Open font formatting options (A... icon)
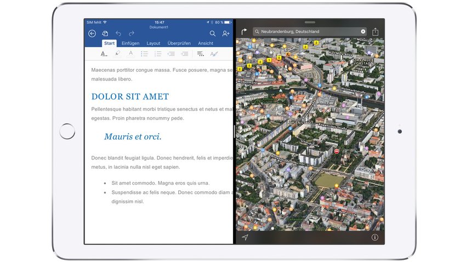This screenshot has height=262, width=466. [104, 54]
